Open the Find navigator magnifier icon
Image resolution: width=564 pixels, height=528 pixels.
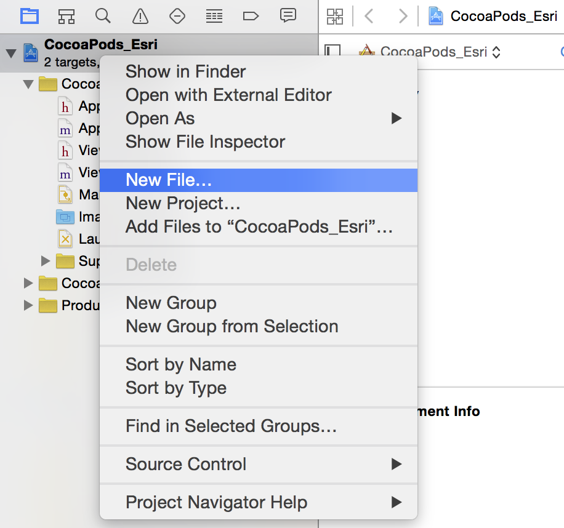[103, 16]
